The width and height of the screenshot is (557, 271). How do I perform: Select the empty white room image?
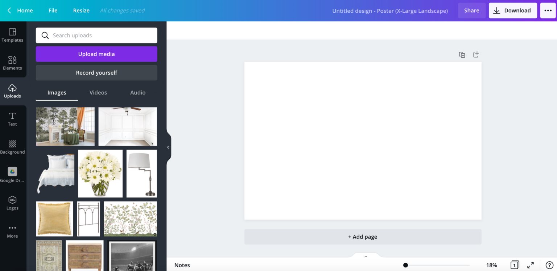[x=128, y=126]
